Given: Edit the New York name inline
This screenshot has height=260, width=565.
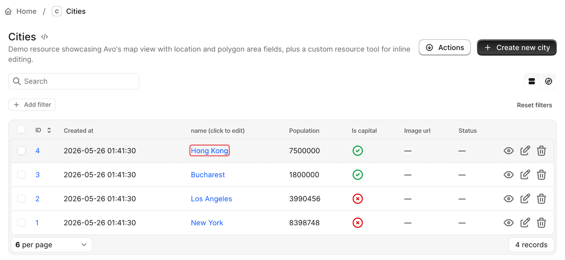Looking at the screenshot, I should tap(207, 223).
